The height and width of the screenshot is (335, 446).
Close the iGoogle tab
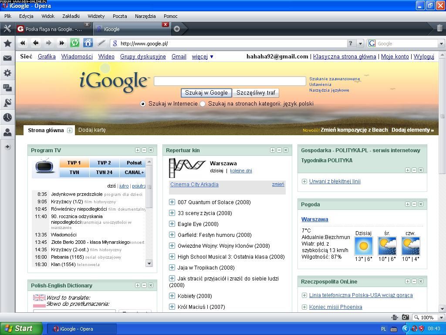(165, 24)
